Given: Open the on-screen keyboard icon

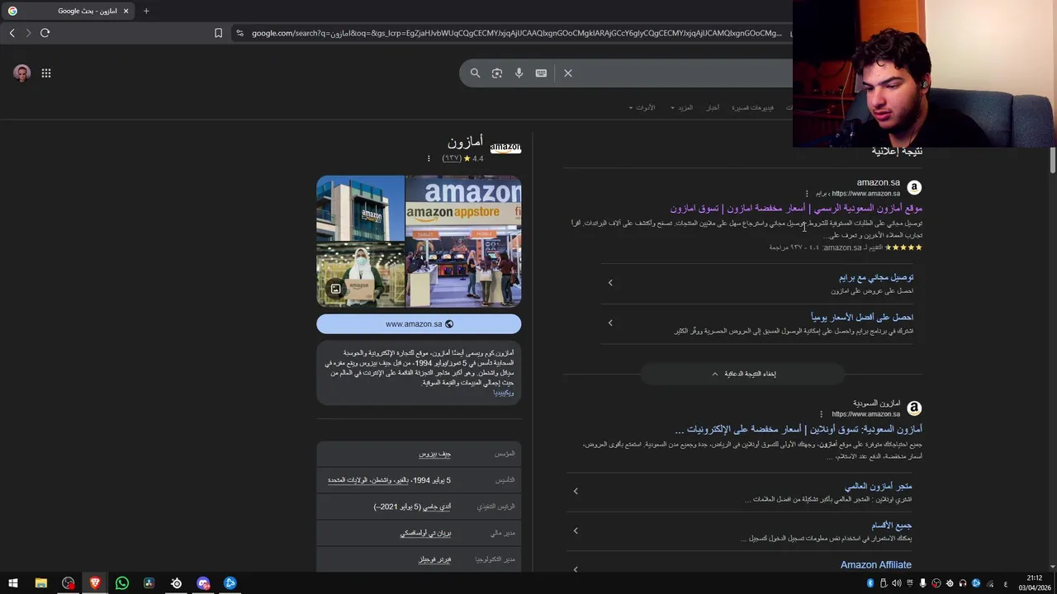Looking at the screenshot, I should 541,73.
